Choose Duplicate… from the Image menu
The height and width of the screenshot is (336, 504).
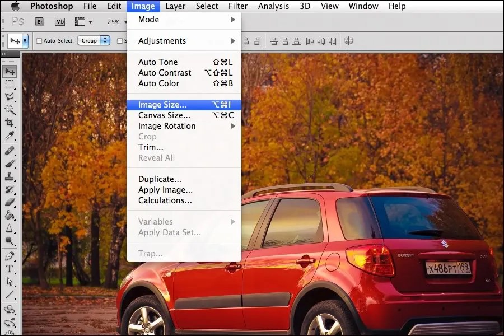(184, 179)
